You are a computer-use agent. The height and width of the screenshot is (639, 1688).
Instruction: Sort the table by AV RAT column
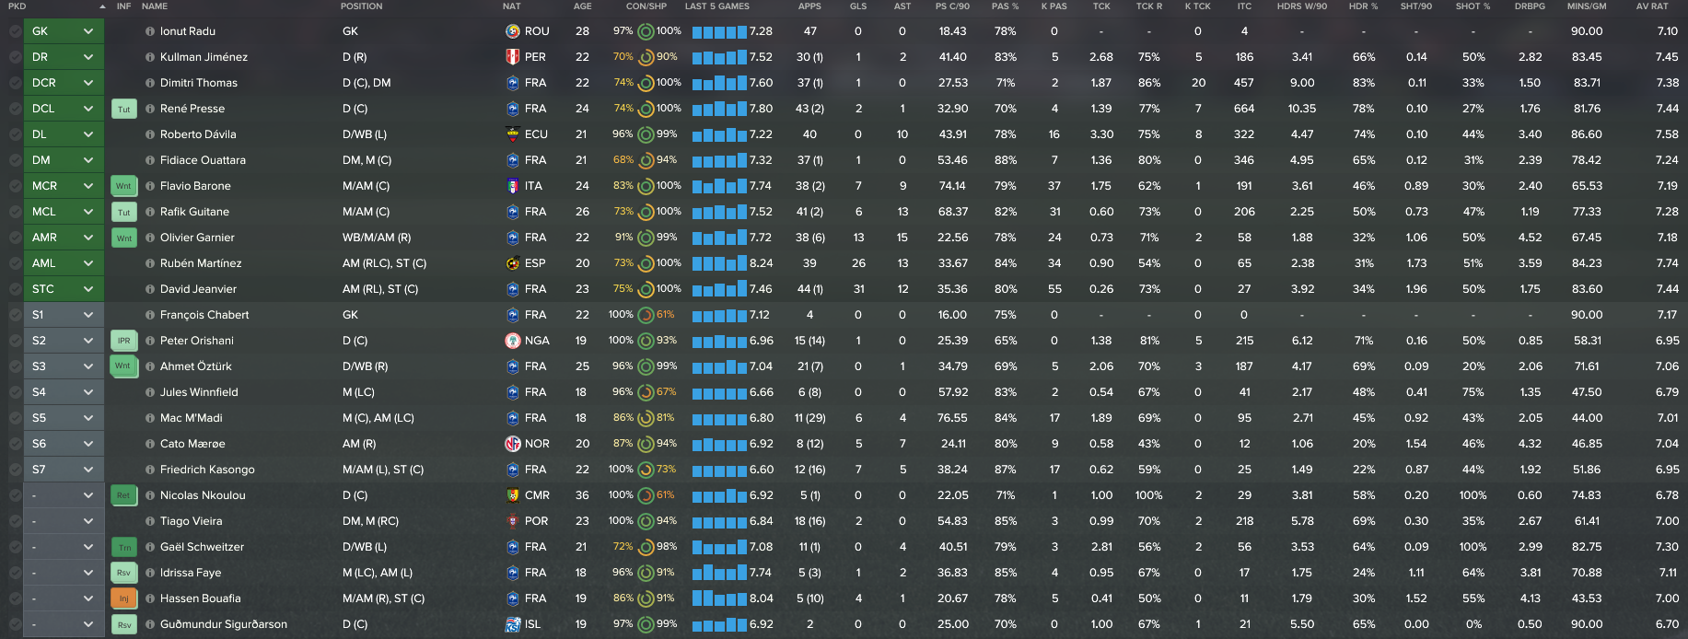(1652, 6)
